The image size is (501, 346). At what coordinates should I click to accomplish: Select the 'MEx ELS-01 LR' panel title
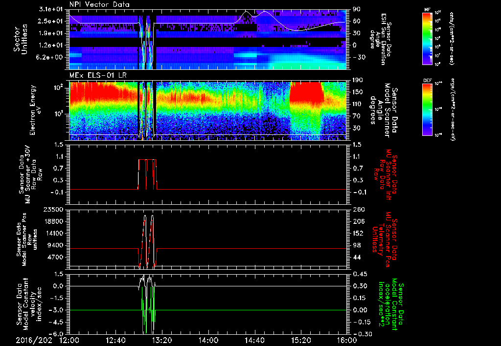(x=97, y=75)
